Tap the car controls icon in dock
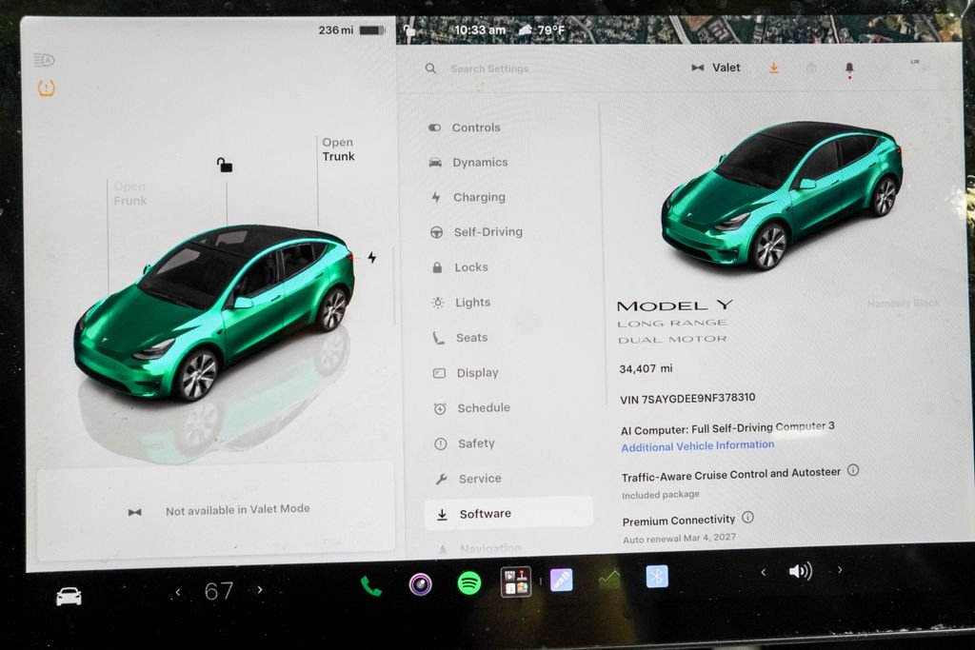The width and height of the screenshot is (975, 650). (x=69, y=597)
